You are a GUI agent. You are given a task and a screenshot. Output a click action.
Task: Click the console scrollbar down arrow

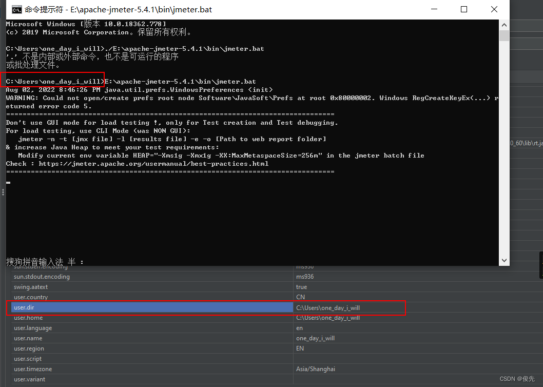pyautogui.click(x=504, y=260)
